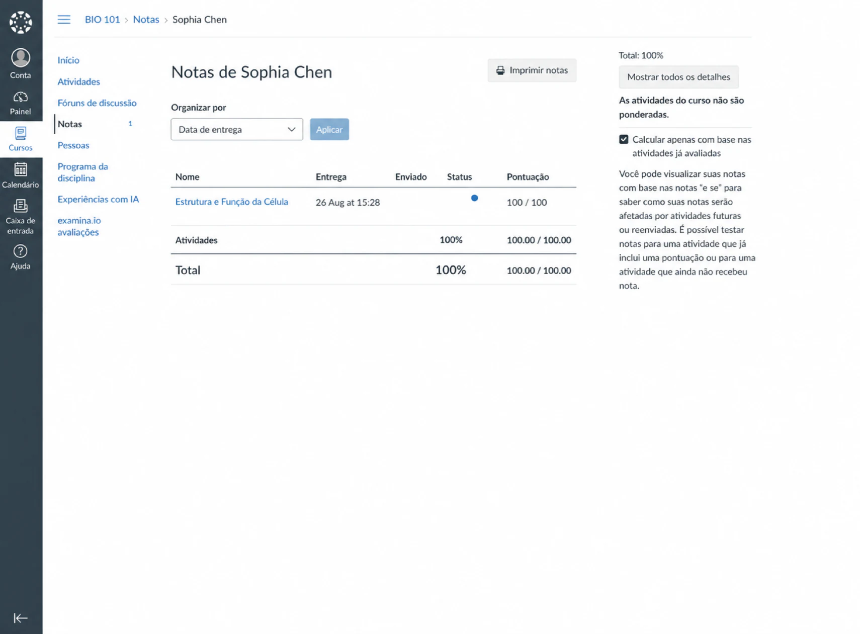Viewport: 860px width, 634px height.
Task: Click the 26 Aug at 15:28 due date
Action: [x=348, y=202]
